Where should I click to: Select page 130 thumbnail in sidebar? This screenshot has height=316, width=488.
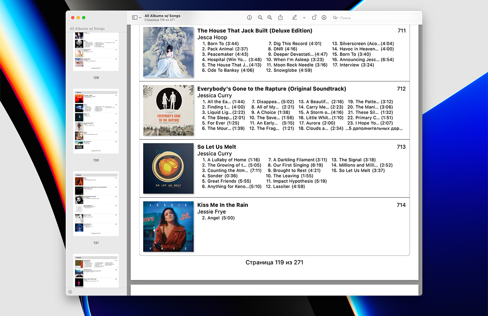pyautogui.click(x=96, y=121)
